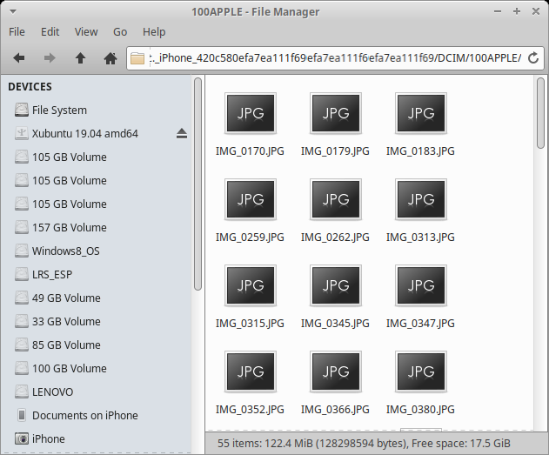The height and width of the screenshot is (455, 549).
Task: Select the IMG_0366.JPG file icon
Action: click(x=336, y=371)
